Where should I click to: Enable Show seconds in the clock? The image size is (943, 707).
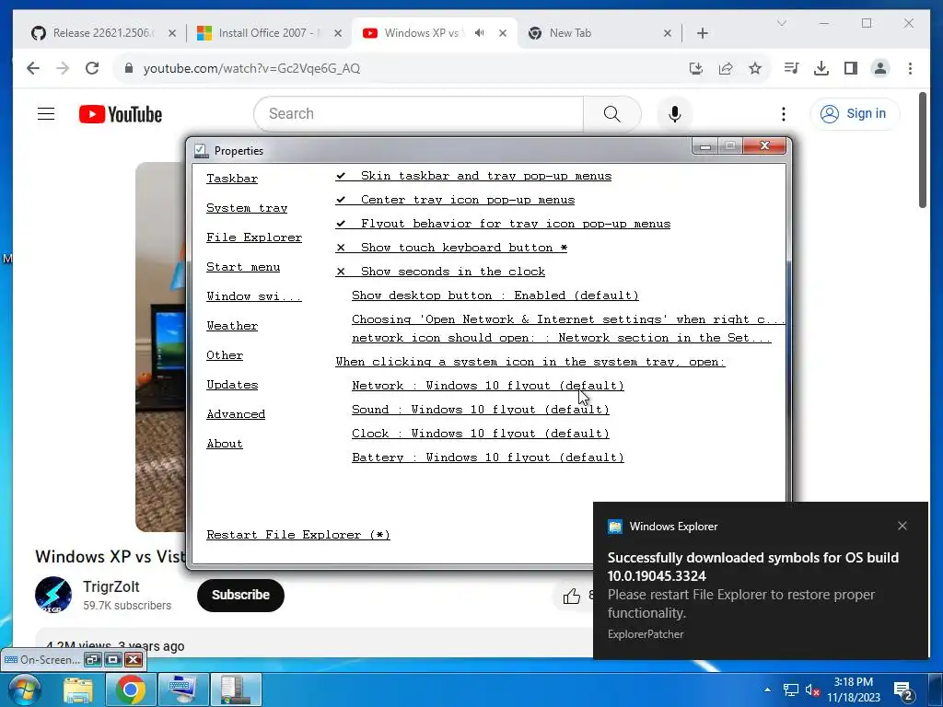tap(440, 272)
